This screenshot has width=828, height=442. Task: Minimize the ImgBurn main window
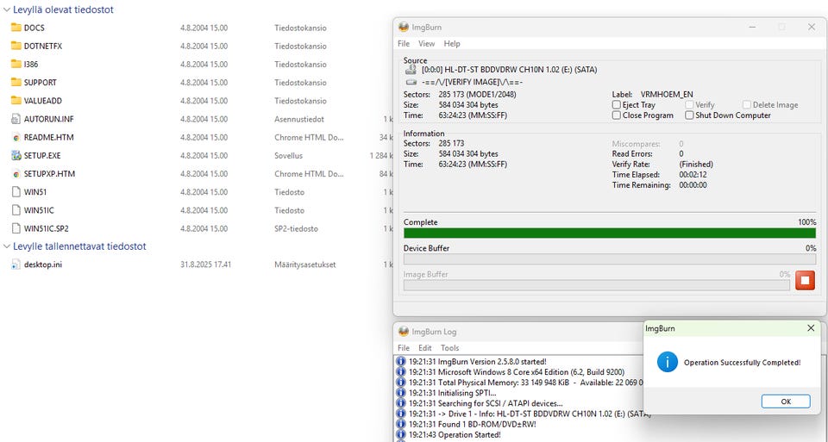click(x=752, y=27)
